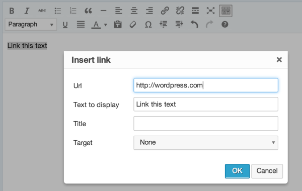Insert a numbered list

coord(73,11)
